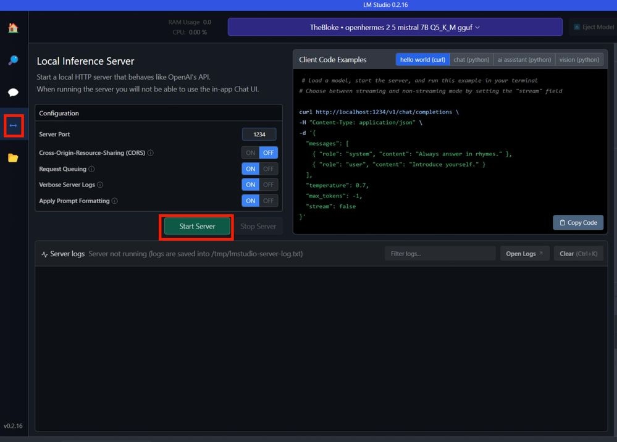The height and width of the screenshot is (442, 617).
Task: Turn CORS ON
Action: [x=251, y=152]
